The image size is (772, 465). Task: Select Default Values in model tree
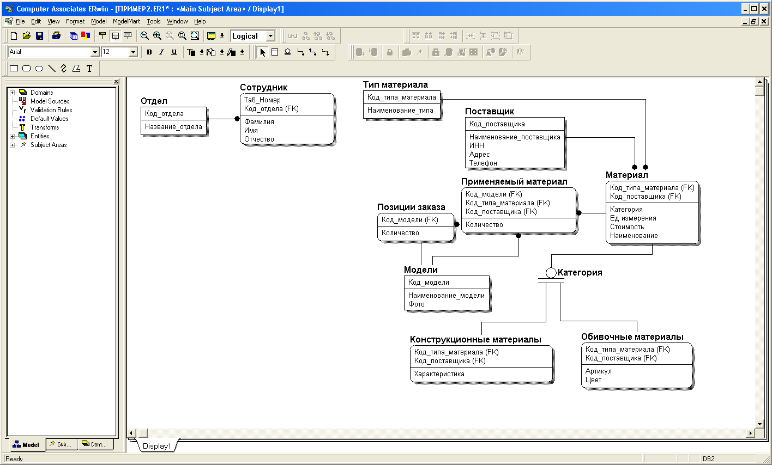(49, 119)
